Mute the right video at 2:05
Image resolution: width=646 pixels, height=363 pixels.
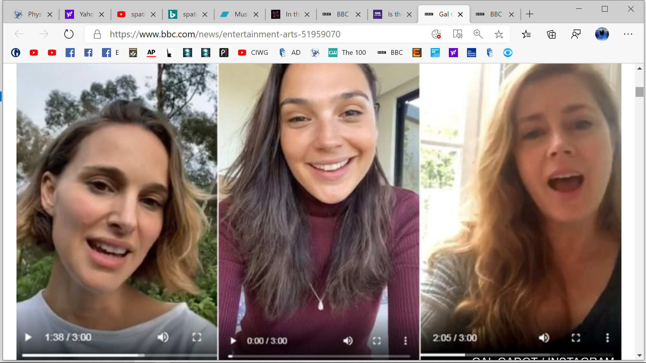coord(544,338)
